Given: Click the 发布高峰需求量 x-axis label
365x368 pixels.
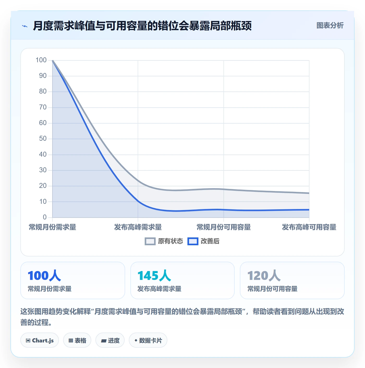Looking at the screenshot, I should tap(138, 227).
